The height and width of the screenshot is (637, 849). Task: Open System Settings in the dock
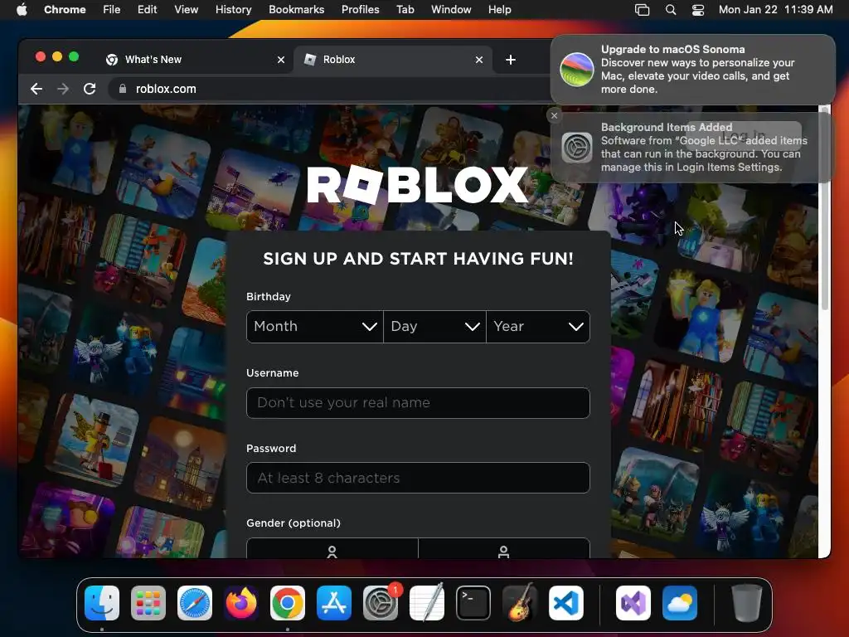click(x=380, y=603)
